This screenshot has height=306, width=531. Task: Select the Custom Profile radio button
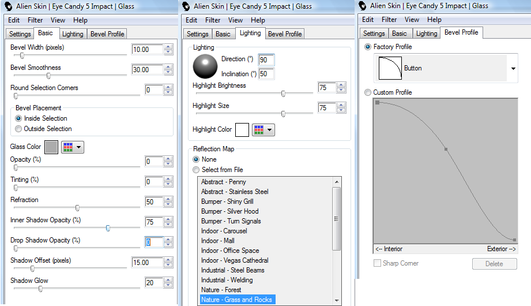[368, 92]
